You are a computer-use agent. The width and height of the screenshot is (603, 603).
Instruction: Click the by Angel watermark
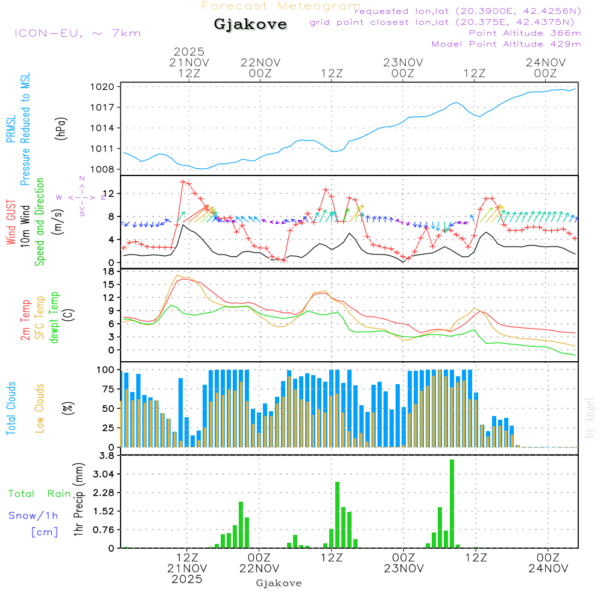pos(590,417)
